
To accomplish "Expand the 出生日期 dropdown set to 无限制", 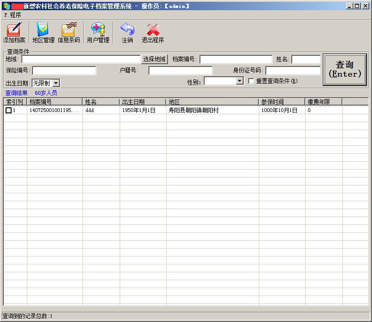I will (56, 83).
